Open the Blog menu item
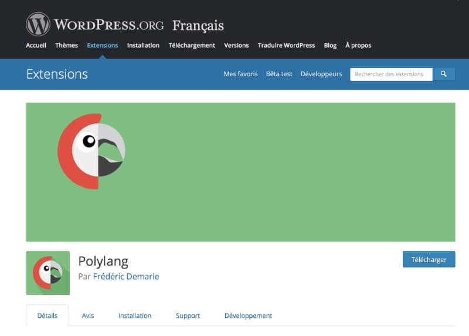The width and height of the screenshot is (469, 336). click(330, 46)
